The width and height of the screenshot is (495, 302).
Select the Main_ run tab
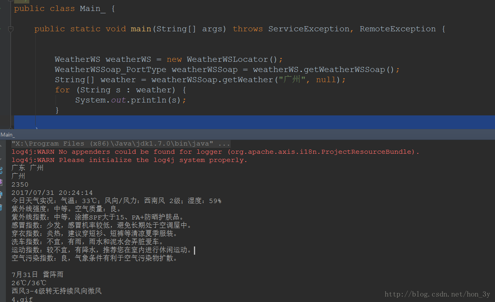click(x=7, y=135)
